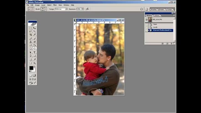Select the Magic Wand tool
Image resolution: width=201 pixels, height=113 pixels.
[x=35, y=31]
